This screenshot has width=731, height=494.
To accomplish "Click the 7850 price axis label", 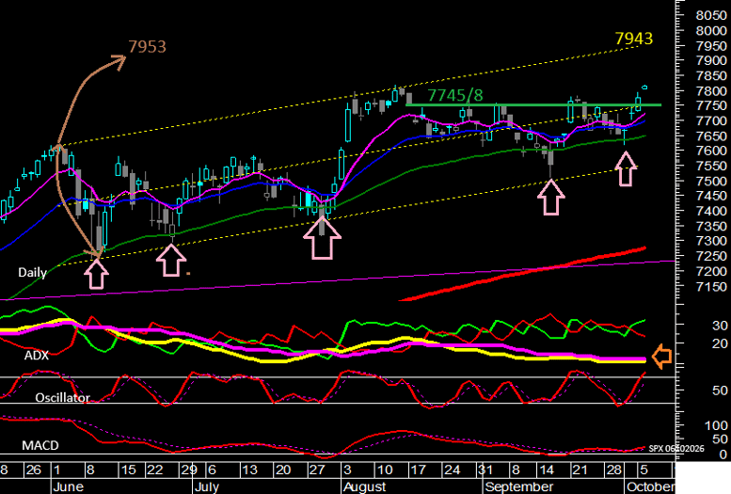I will 711,75.
